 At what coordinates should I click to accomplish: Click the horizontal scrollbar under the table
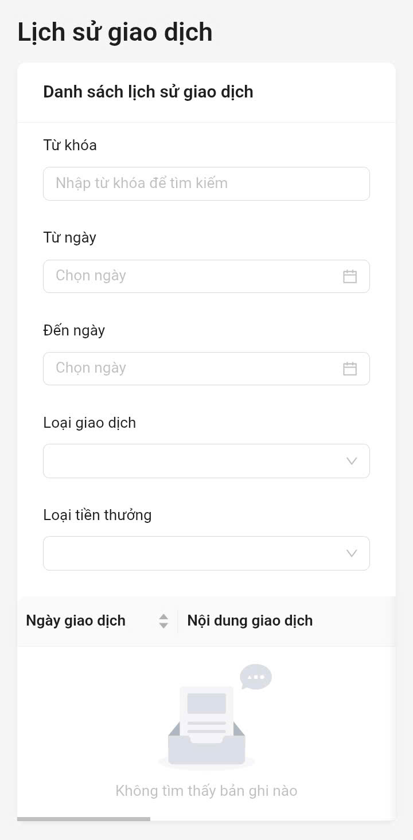click(84, 819)
